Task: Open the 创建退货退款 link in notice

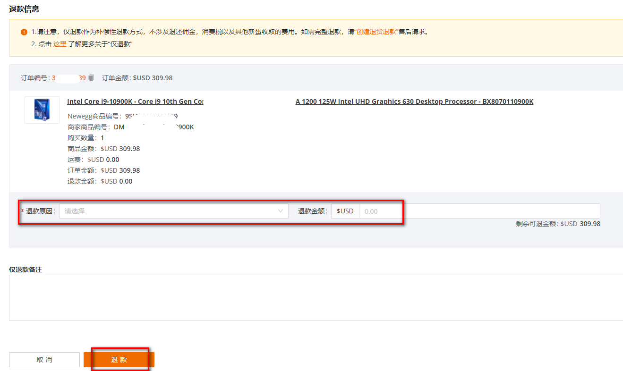Action: (376, 32)
